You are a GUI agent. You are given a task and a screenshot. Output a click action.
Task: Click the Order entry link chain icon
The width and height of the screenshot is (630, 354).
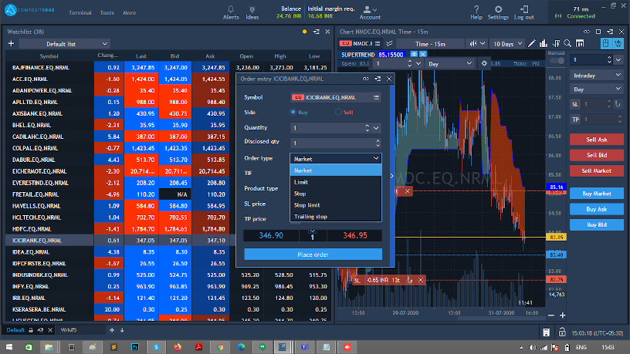[366, 79]
